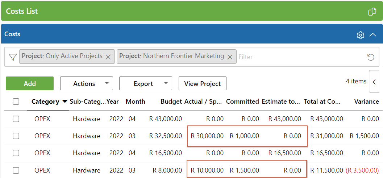Tick the checkbox for R 8,000.00 budget row
This screenshot has height=178, width=383.
[16, 170]
